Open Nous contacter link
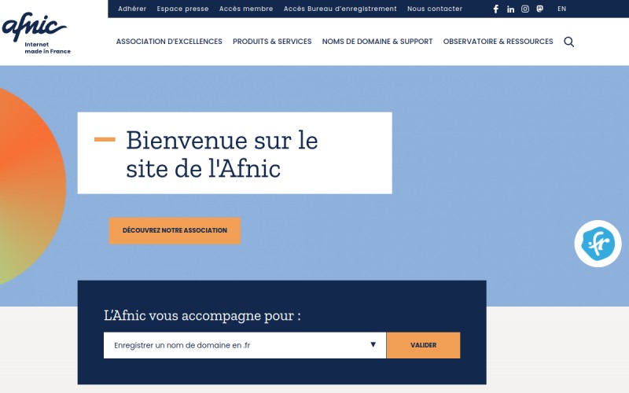The image size is (629, 393). coord(435,9)
